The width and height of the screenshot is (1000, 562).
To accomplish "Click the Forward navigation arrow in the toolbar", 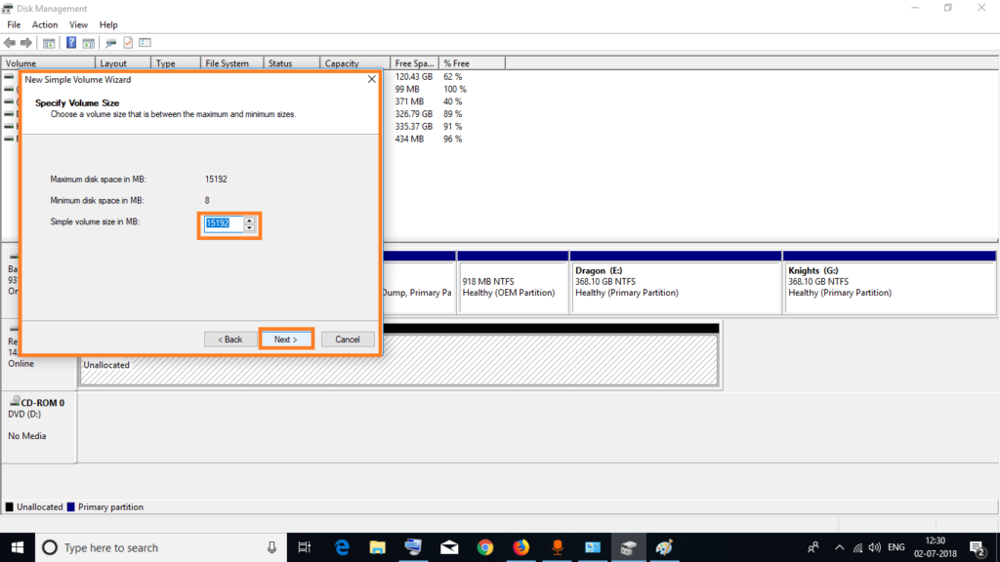I will click(x=25, y=42).
